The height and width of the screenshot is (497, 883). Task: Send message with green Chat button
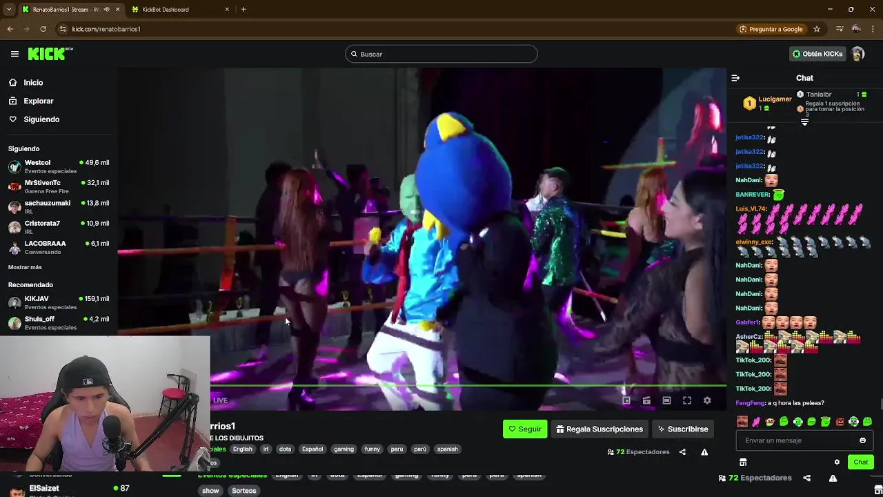click(x=860, y=462)
